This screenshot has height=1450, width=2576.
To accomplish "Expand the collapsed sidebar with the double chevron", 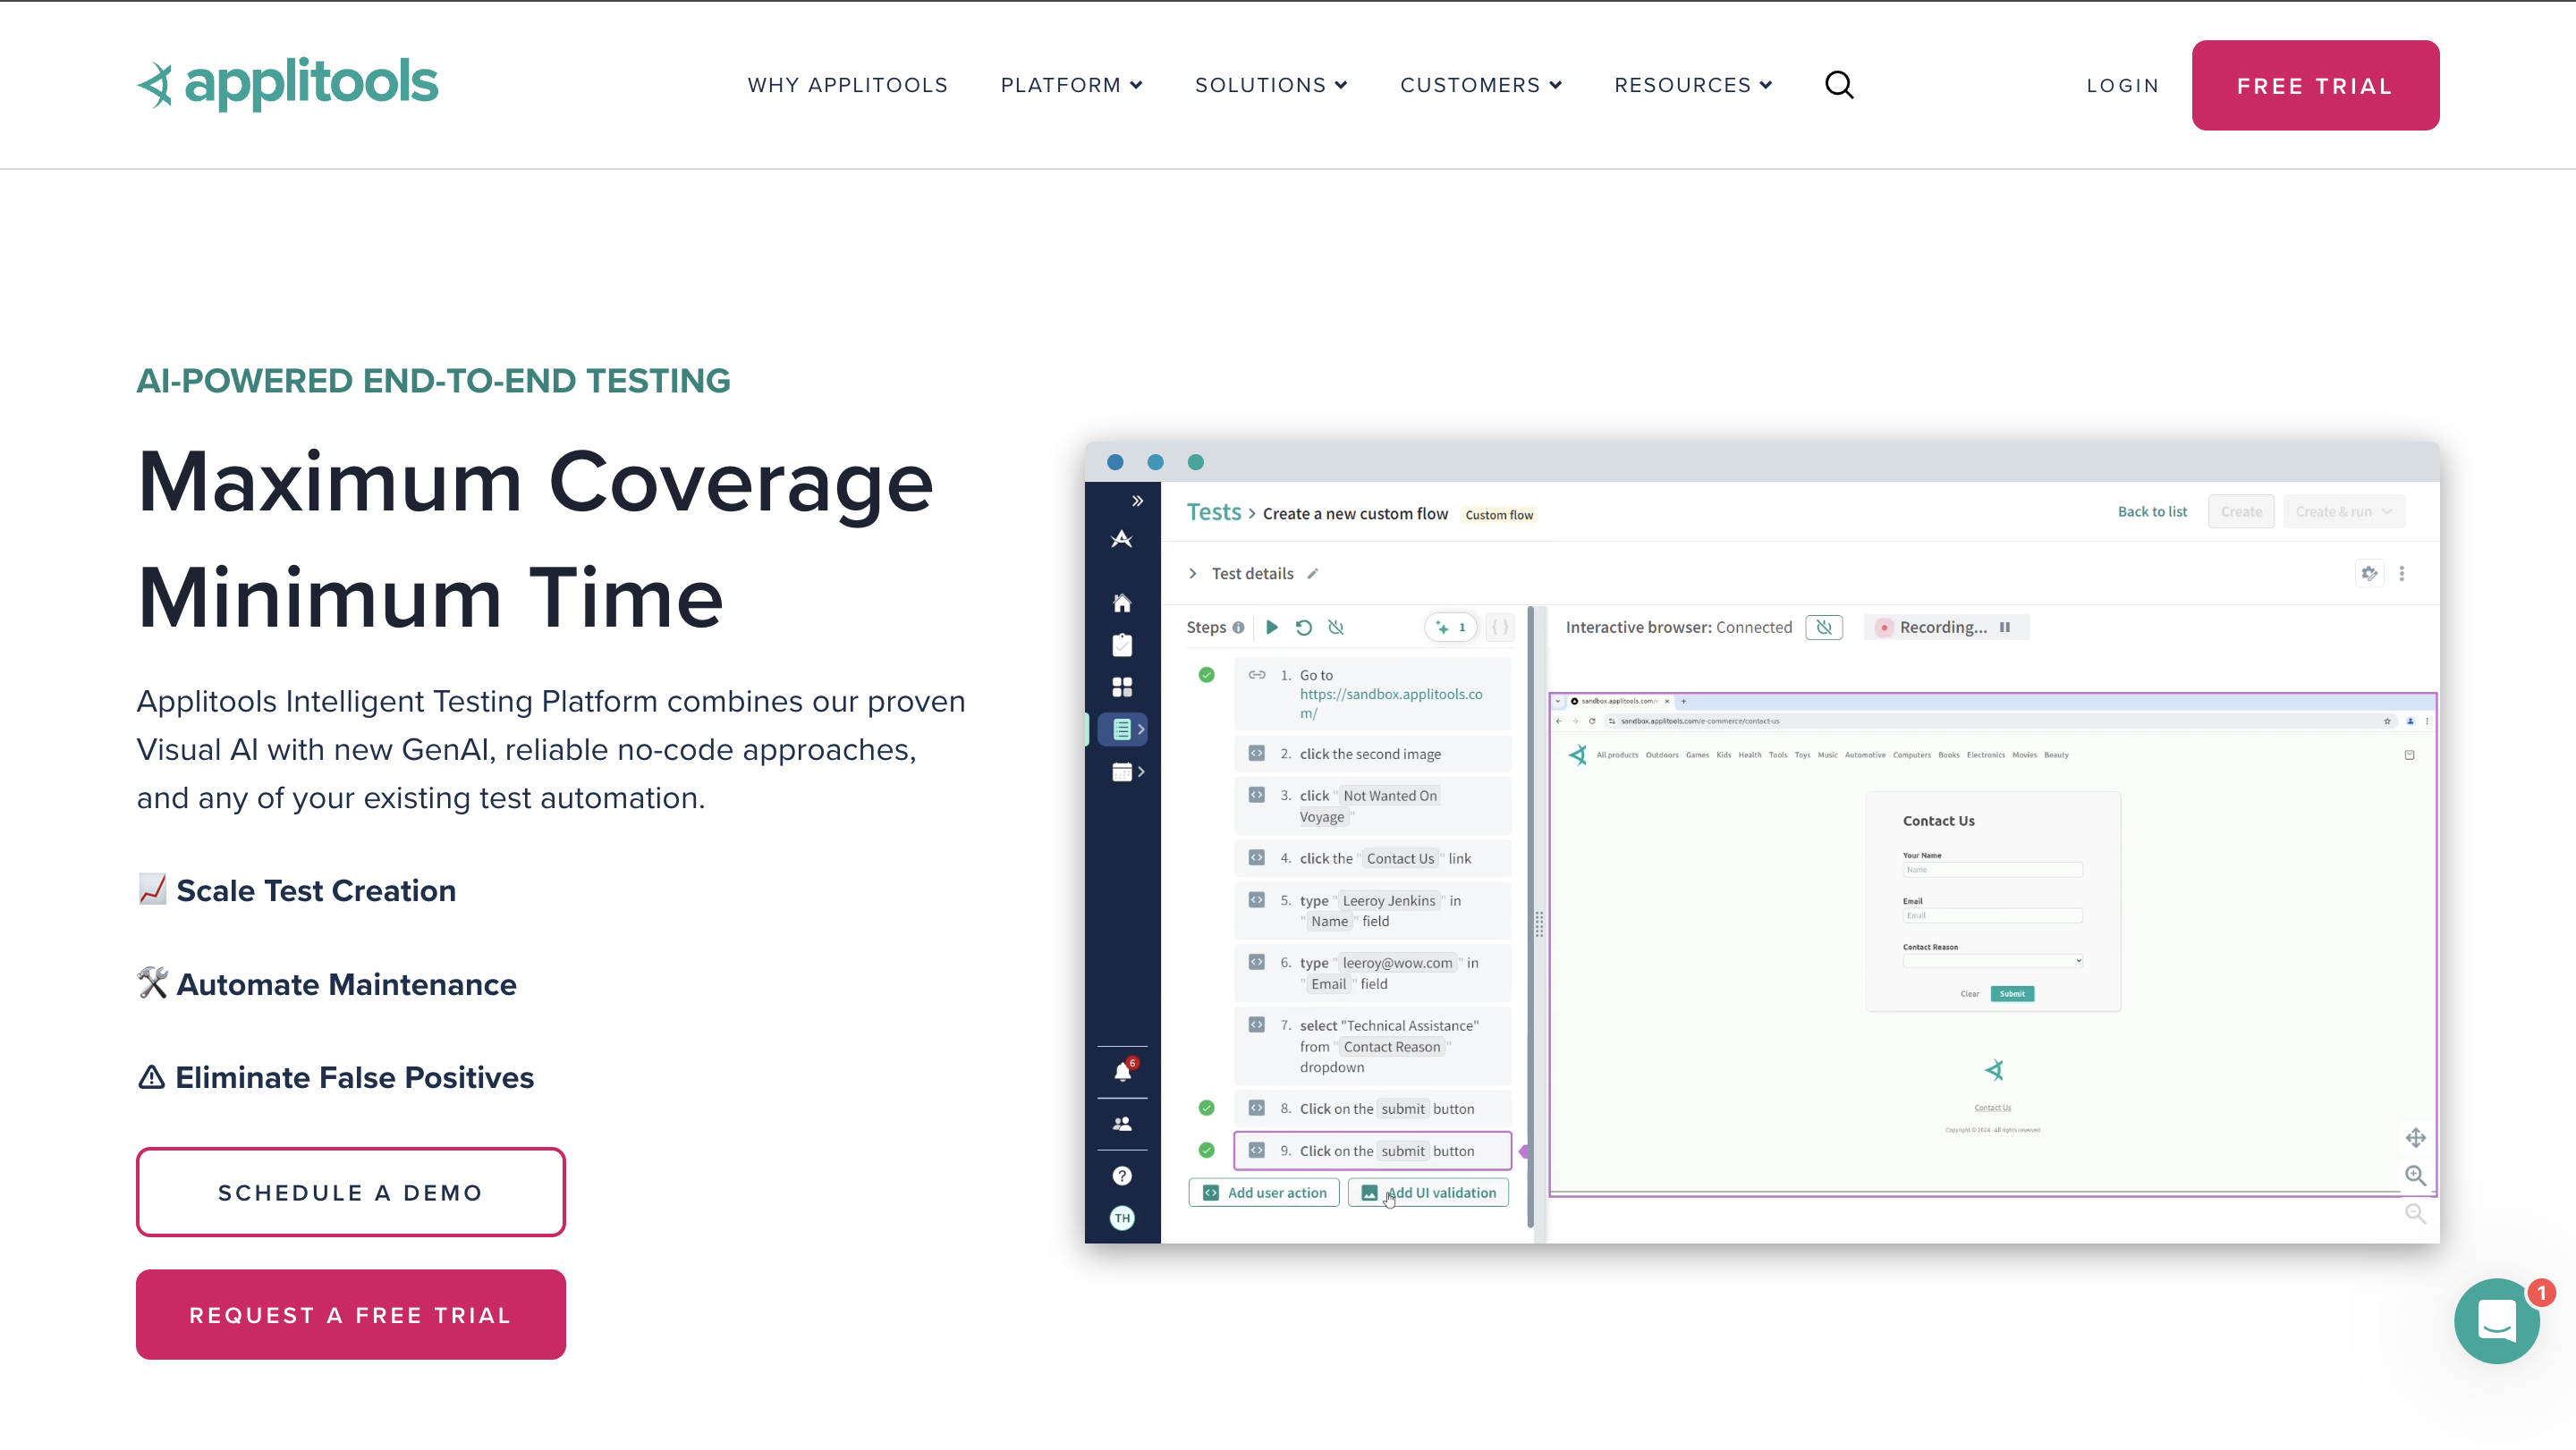I will [x=1137, y=500].
